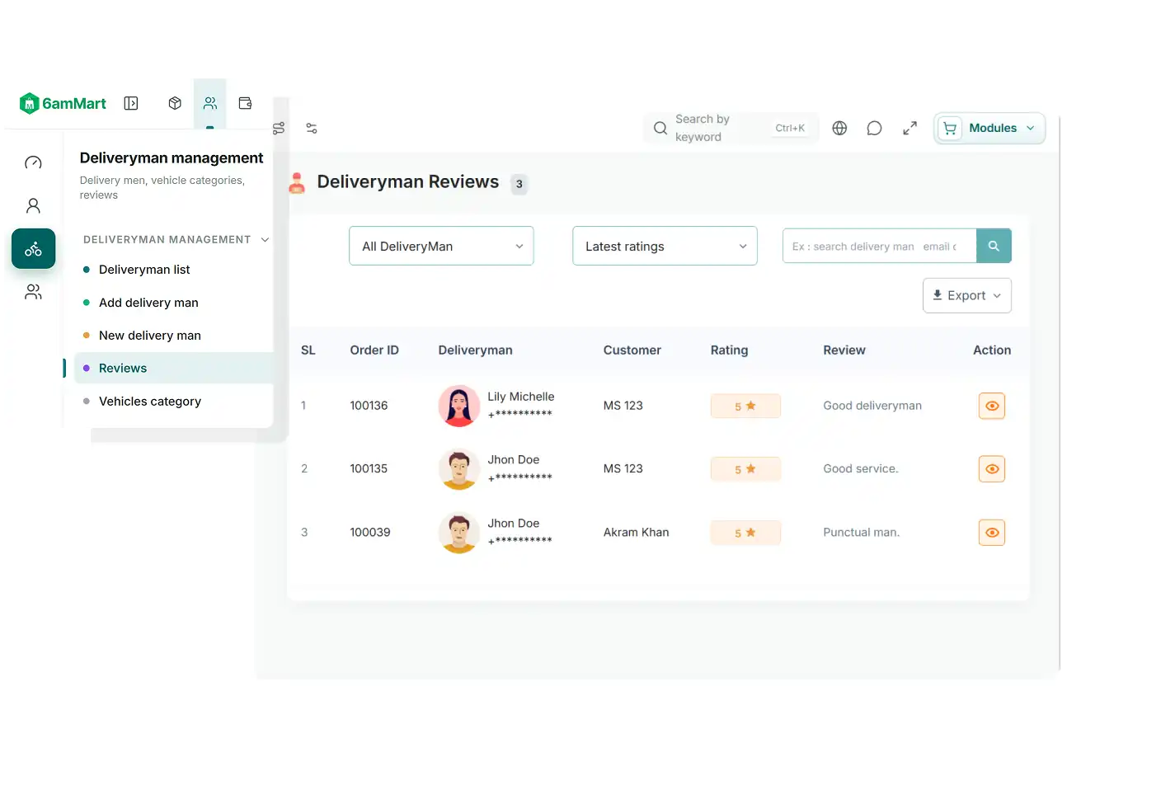Click Jhon Doe's avatar for order 100039
This screenshot has width=1161, height=785.
(x=459, y=533)
